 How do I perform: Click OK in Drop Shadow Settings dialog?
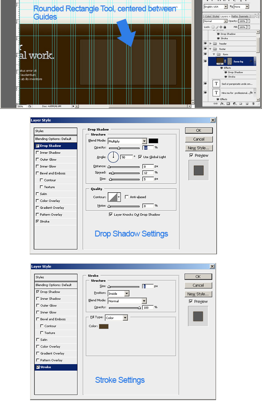(x=199, y=130)
